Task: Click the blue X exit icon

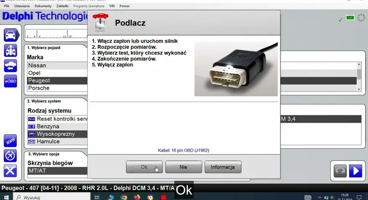Action: click(x=10, y=171)
